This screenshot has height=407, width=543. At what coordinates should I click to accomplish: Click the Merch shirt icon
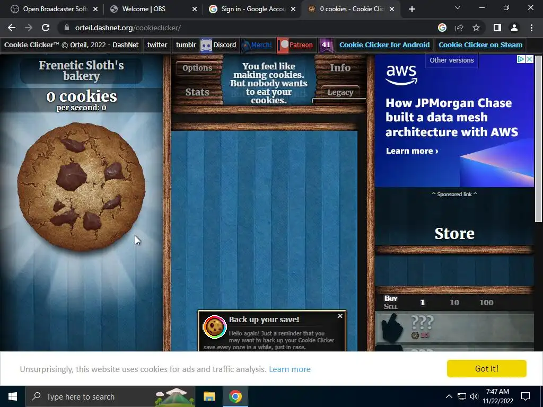click(x=245, y=46)
